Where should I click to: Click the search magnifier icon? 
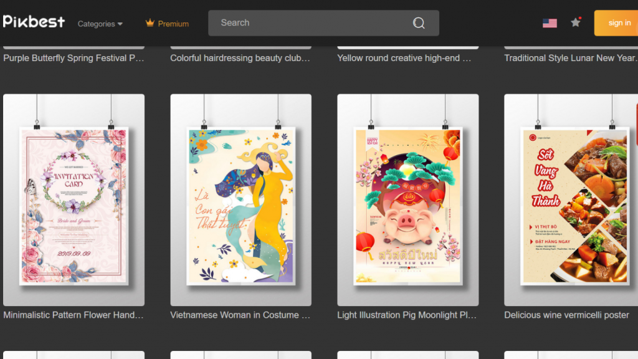[419, 23]
